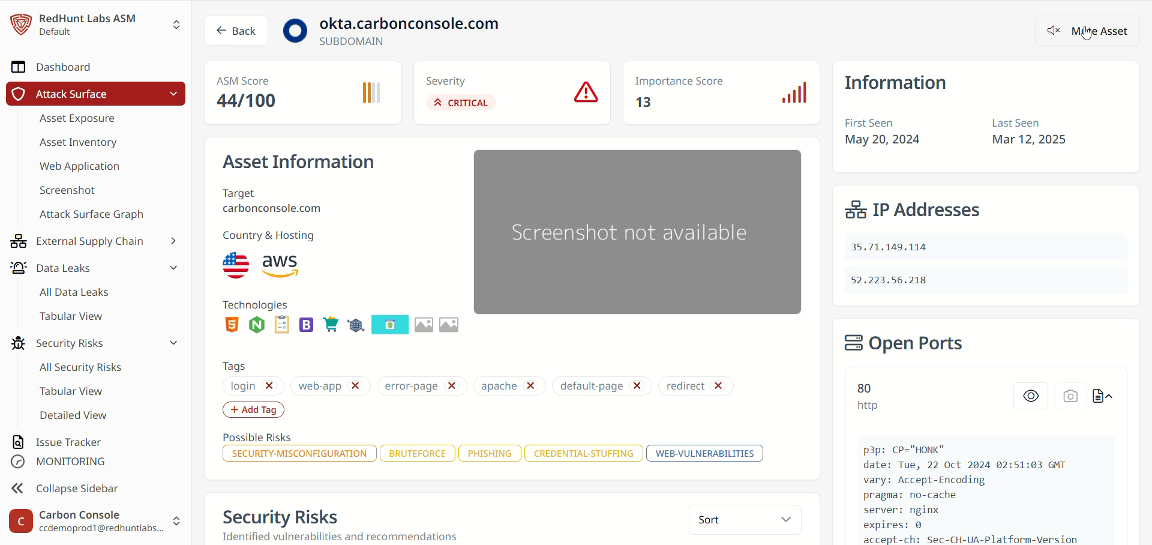
Task: Click the Okta logo beside the subdomain title
Action: click(x=295, y=31)
